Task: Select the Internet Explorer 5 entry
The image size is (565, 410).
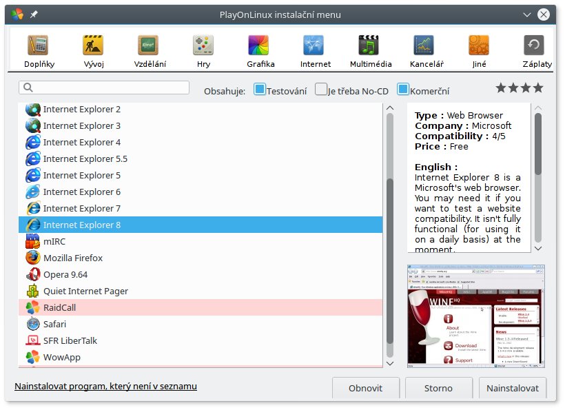Action: [x=201, y=176]
